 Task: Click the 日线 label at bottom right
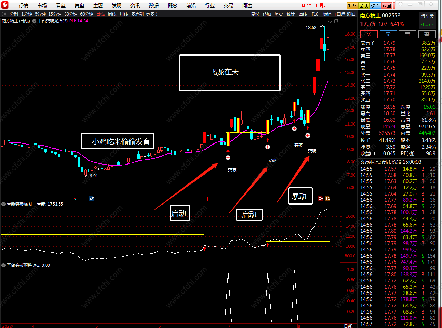(x=348, y=326)
